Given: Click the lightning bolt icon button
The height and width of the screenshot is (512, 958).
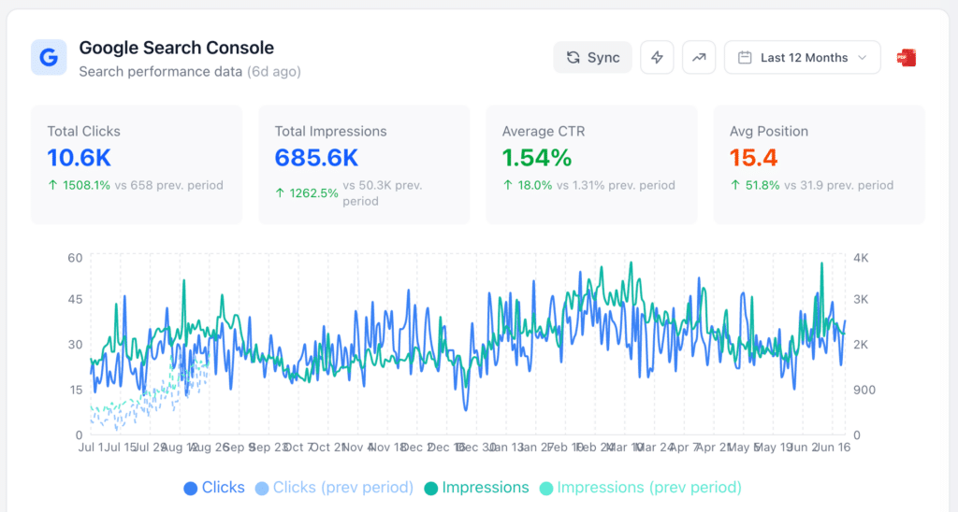Looking at the screenshot, I should [x=657, y=57].
